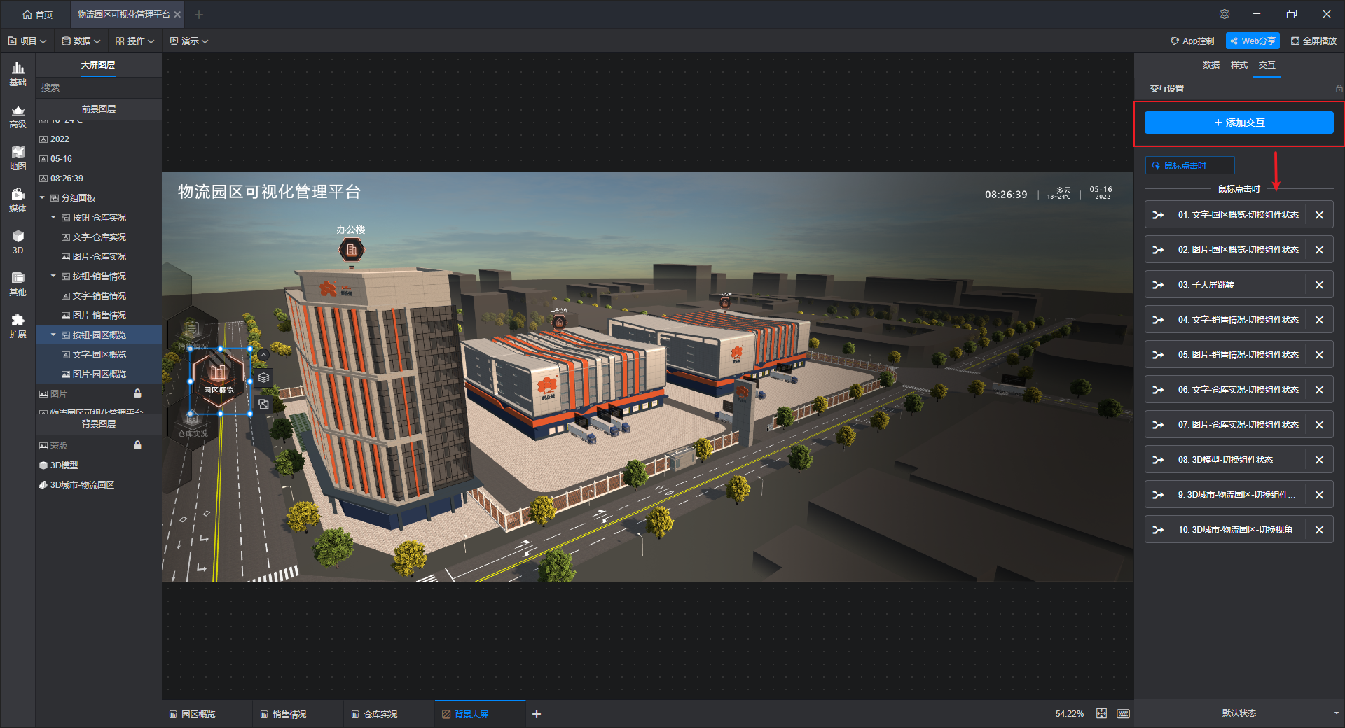Click the group icon below the layers icon on canvas

coord(263,404)
